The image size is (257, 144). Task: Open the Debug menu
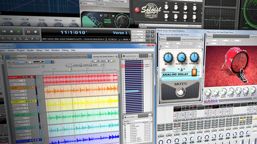tap(65, 50)
